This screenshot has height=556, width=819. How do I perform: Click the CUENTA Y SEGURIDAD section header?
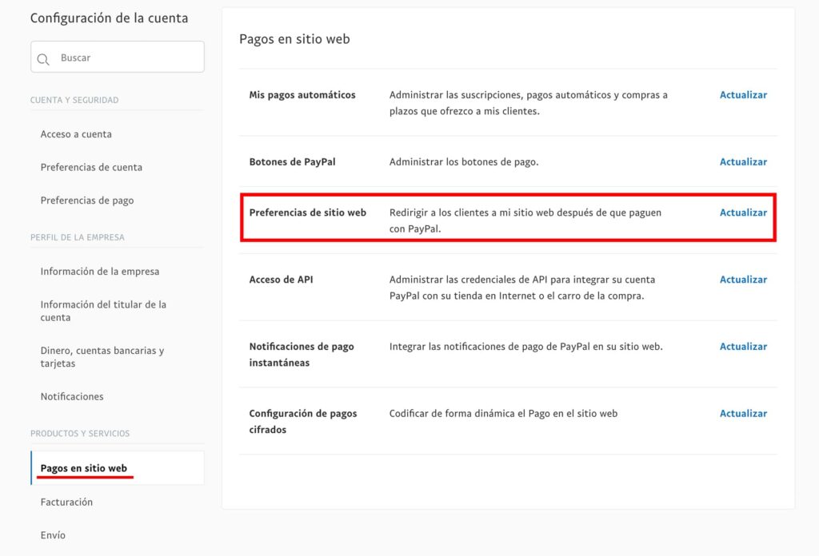[x=74, y=100]
